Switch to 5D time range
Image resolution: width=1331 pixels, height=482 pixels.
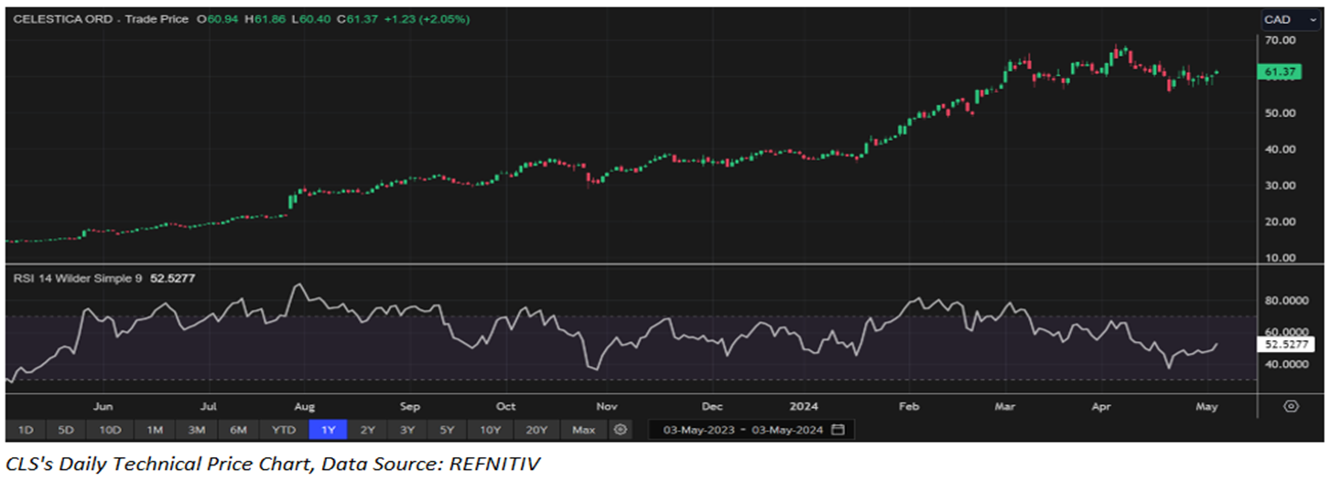coord(66,429)
